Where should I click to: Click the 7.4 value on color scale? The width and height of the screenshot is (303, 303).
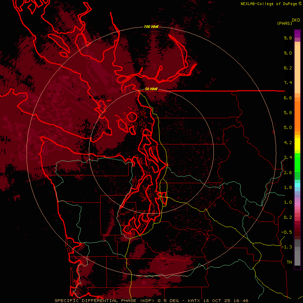coord(288,83)
